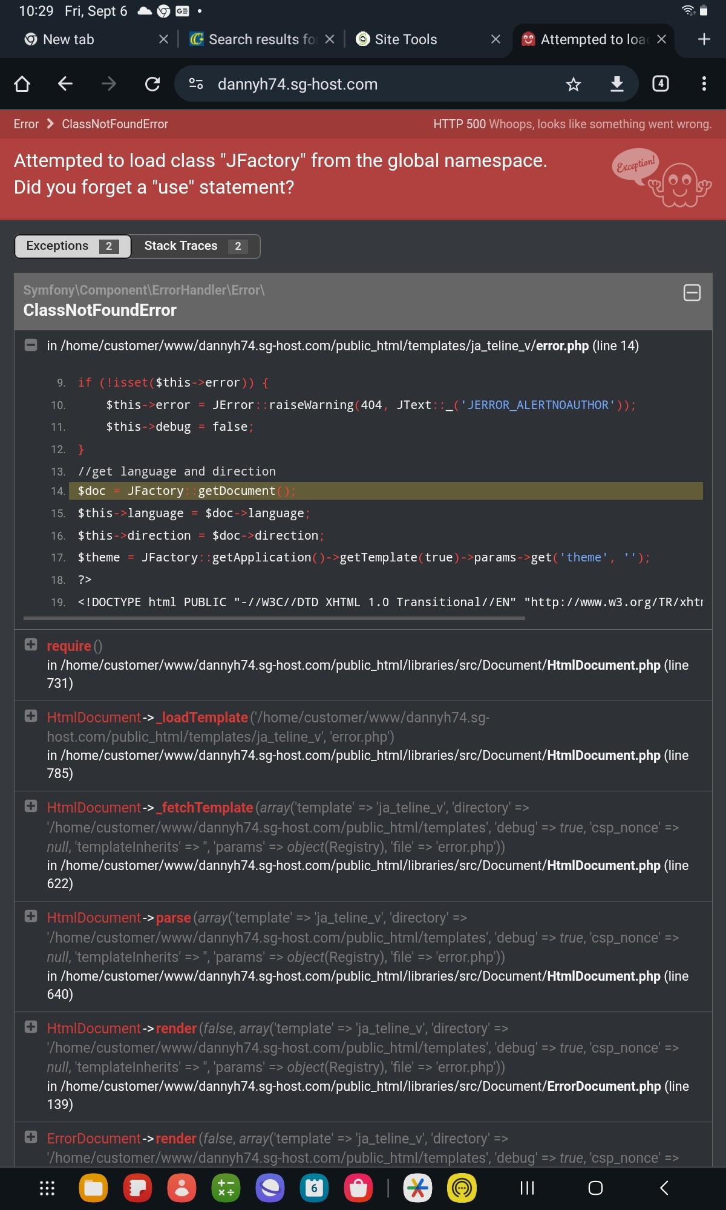Add a new browser tab

pos(704,39)
